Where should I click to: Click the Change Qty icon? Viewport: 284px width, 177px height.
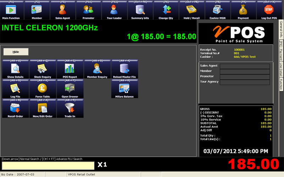(x=166, y=11)
